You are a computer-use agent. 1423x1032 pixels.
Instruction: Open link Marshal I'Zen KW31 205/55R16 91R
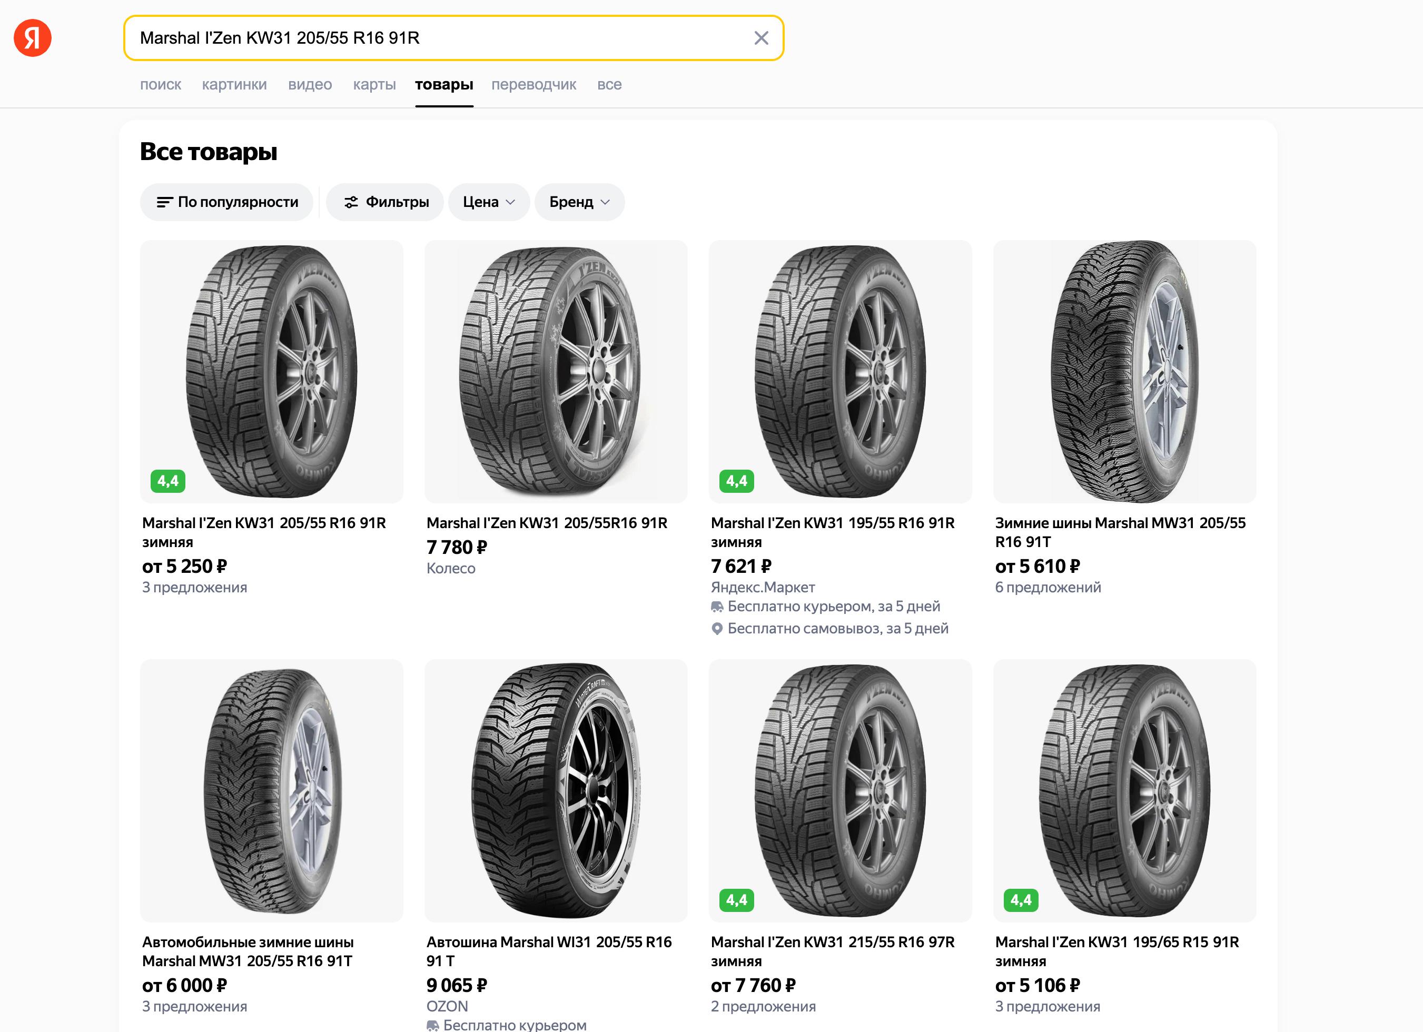click(547, 523)
